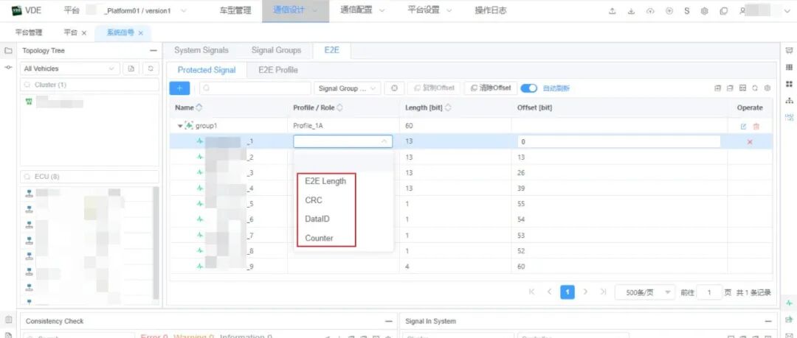Viewport: 797px width, 338px height.
Task: Toggle the 自动刷新 auto-refresh switch
Action: click(x=529, y=88)
